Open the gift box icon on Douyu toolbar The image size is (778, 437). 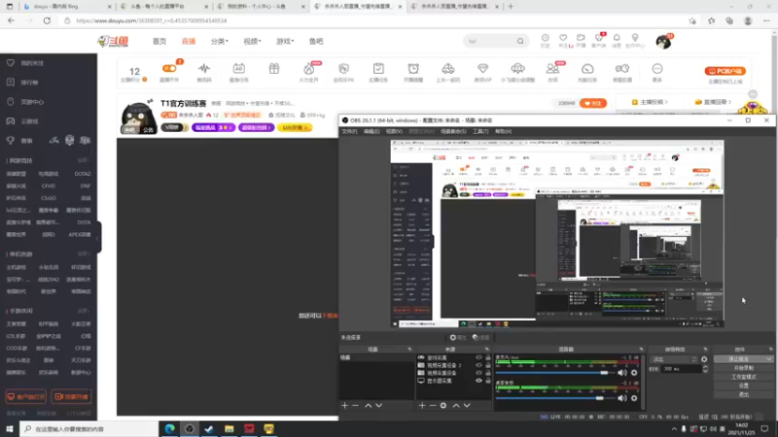(x=274, y=69)
